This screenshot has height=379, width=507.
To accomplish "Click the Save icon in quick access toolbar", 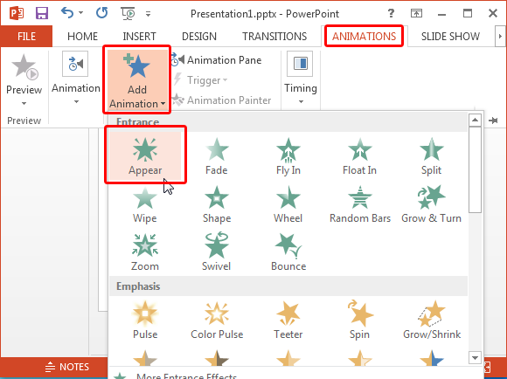I will click(x=42, y=13).
